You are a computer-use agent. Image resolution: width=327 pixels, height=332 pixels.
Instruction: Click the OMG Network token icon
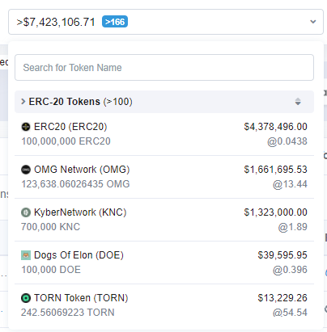click(26, 170)
